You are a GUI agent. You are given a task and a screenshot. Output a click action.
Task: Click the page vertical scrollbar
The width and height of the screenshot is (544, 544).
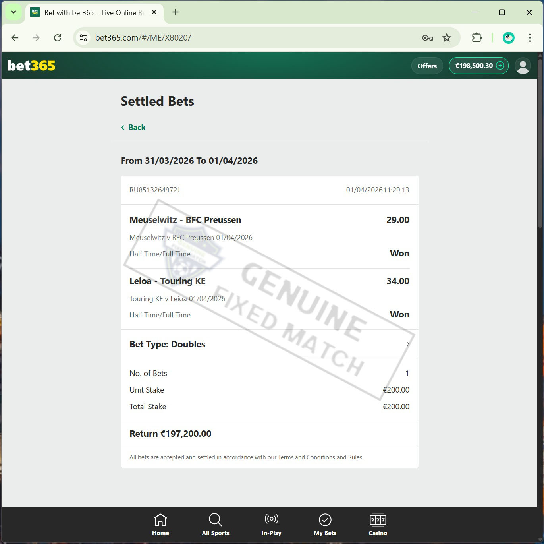coord(540,143)
